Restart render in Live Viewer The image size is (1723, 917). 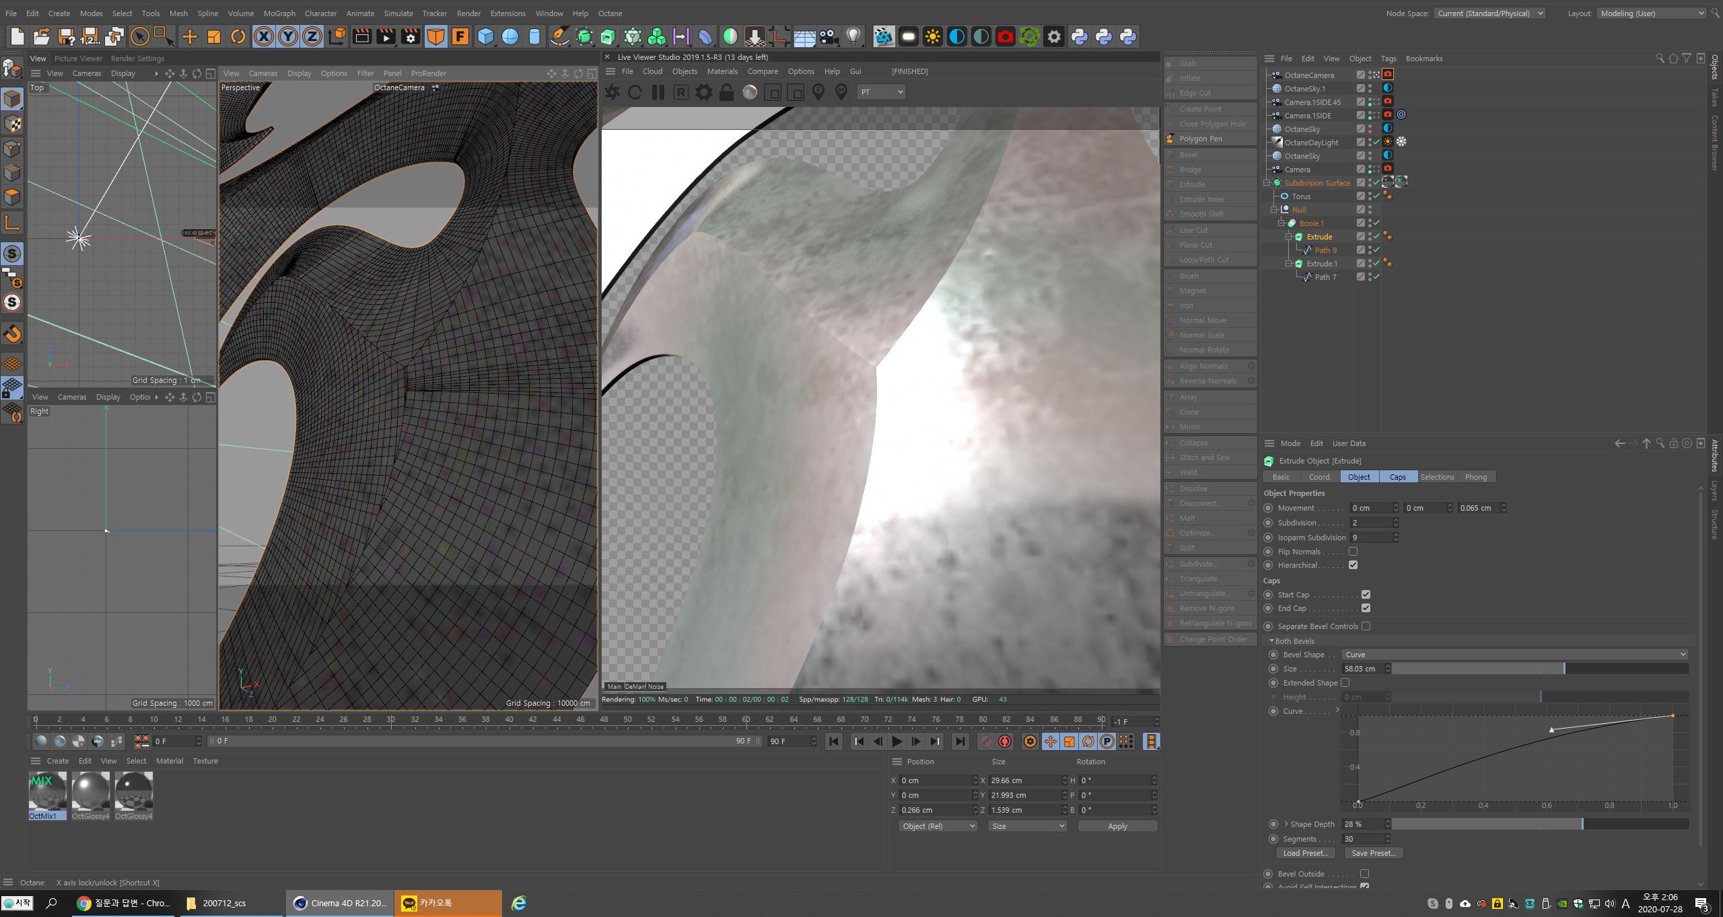pyautogui.click(x=635, y=92)
